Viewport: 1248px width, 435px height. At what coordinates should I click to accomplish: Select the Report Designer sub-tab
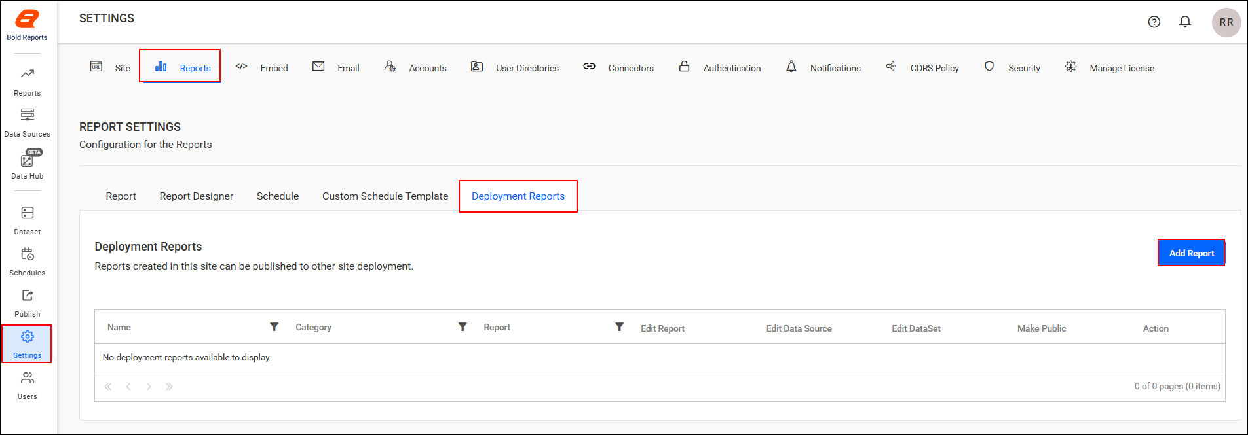[x=197, y=196]
